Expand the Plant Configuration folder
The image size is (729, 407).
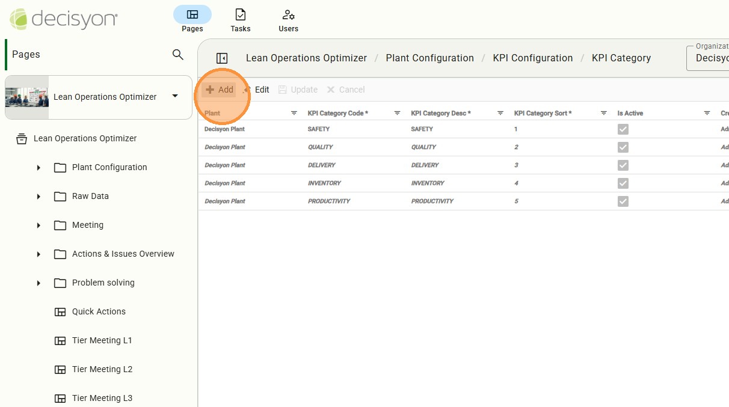(x=38, y=168)
